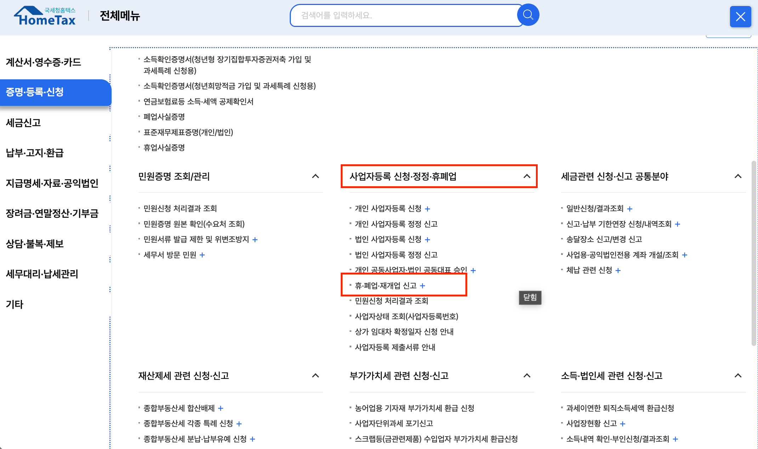Expand 종합부동산세 합산배제 via plus icon

point(221,408)
